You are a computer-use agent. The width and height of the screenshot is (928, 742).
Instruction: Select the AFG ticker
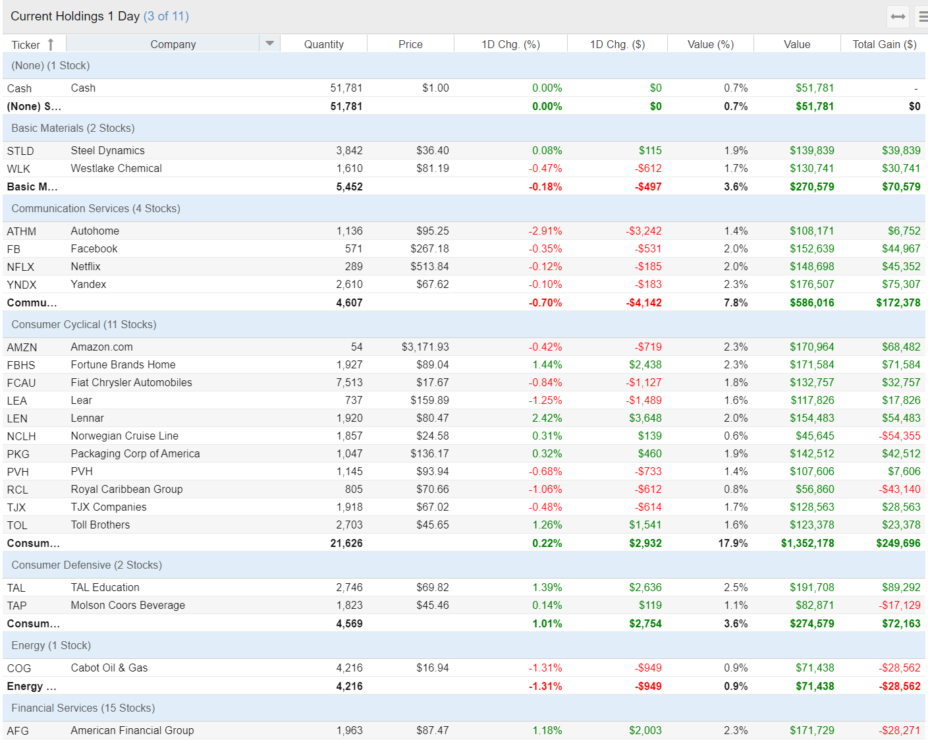18,731
